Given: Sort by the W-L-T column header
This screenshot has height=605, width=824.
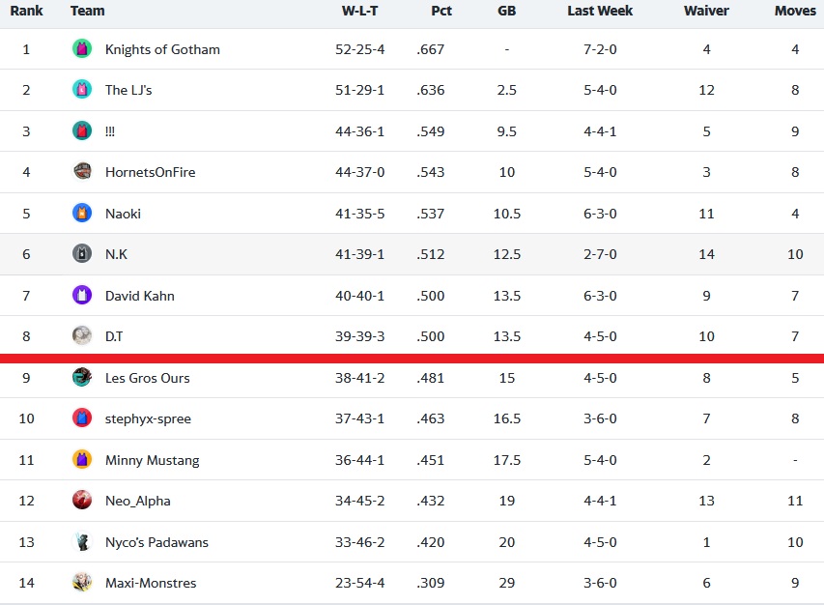Looking at the screenshot, I should [360, 11].
